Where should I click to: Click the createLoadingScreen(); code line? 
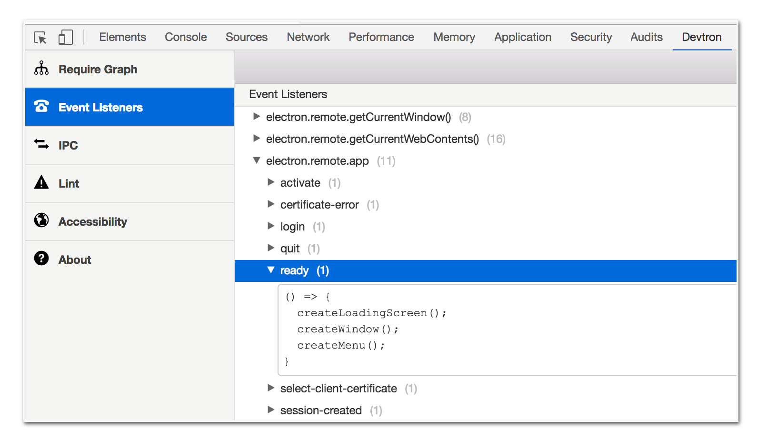[372, 313]
